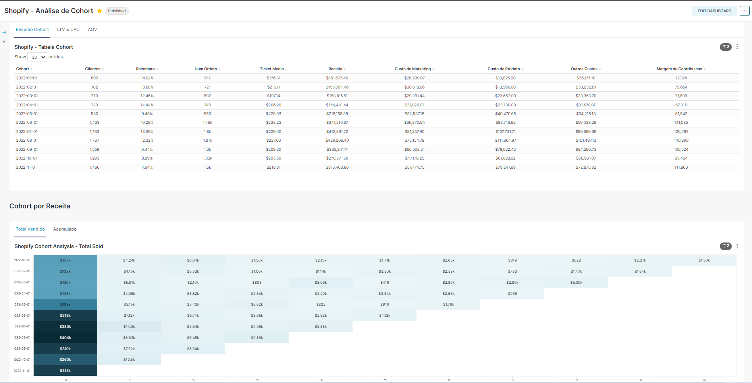Screen dimensions: 752x383
Task: Click the $5.30k heatmap cell
Action: click(x=576, y=283)
